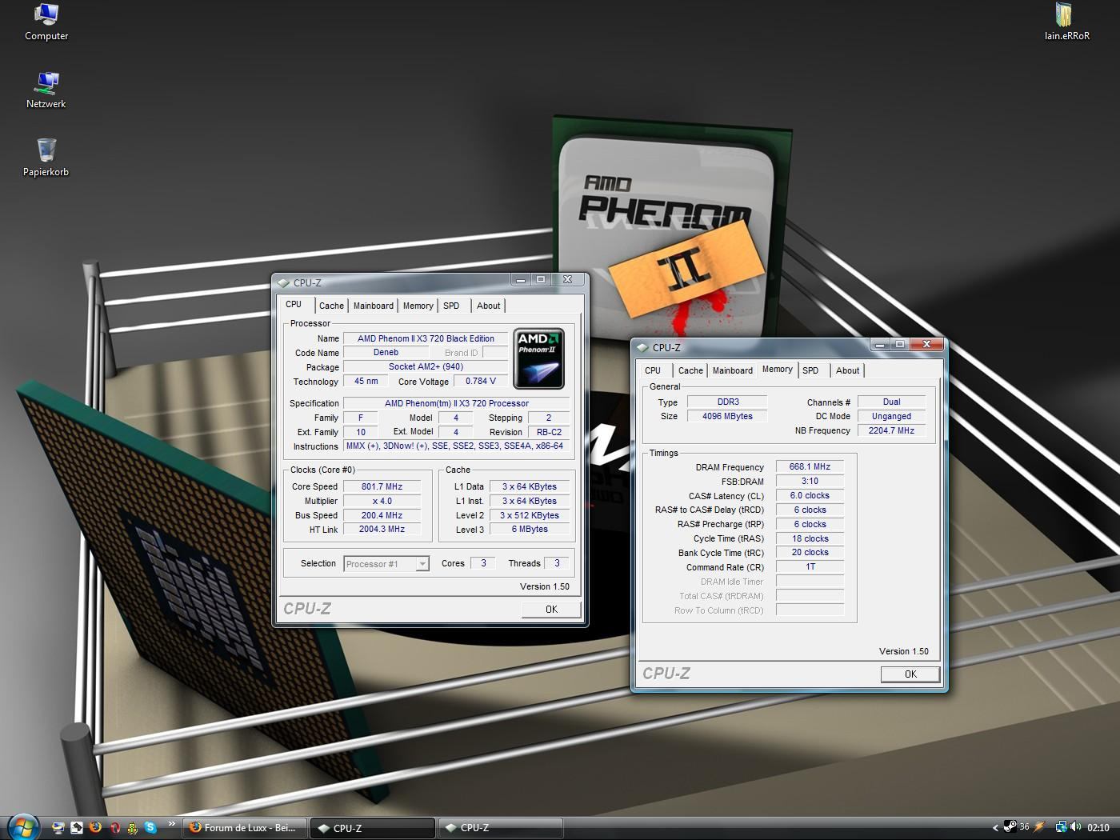Open the Computer desktop icon
This screenshot has height=840, width=1120.
click(46, 22)
